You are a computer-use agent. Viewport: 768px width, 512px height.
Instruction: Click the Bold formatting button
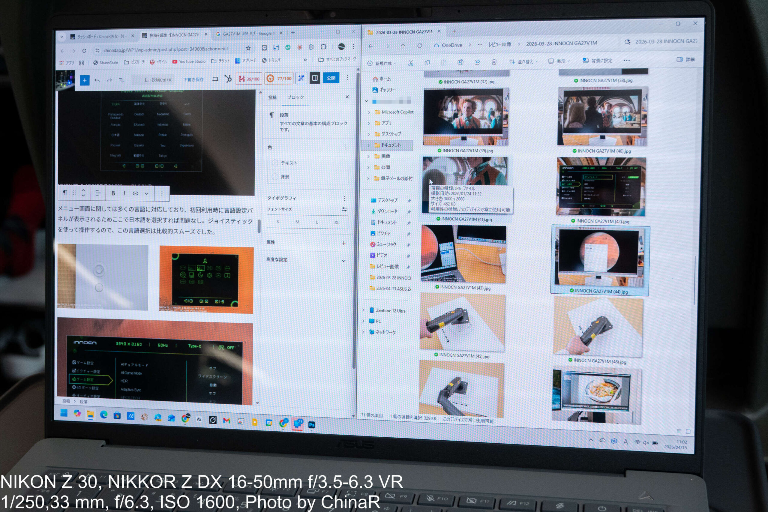click(x=113, y=193)
